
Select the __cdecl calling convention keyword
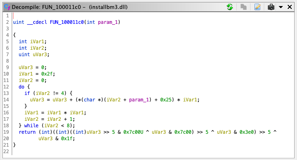click(x=37, y=22)
